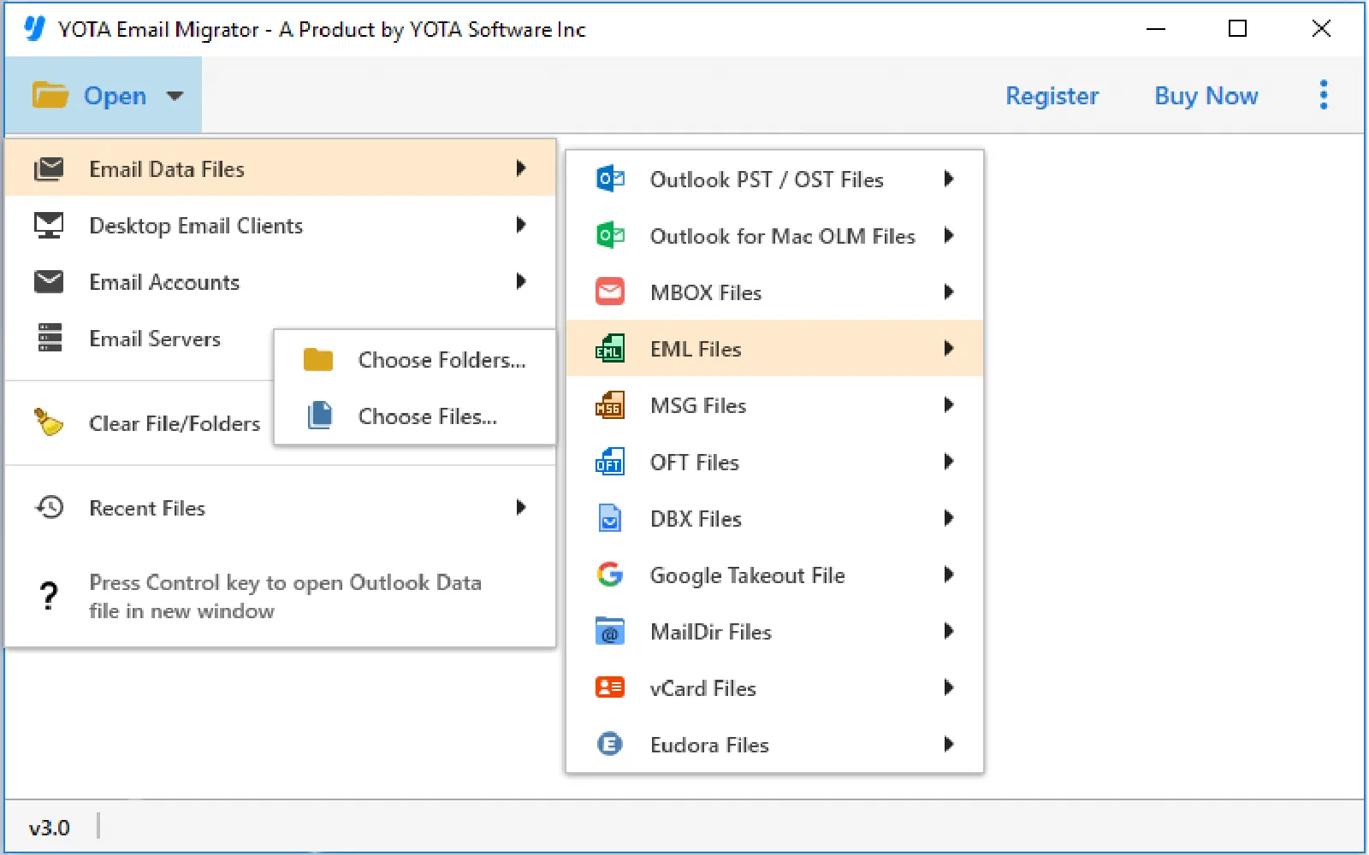Expand the MailDir Files submenu arrow

tap(948, 631)
